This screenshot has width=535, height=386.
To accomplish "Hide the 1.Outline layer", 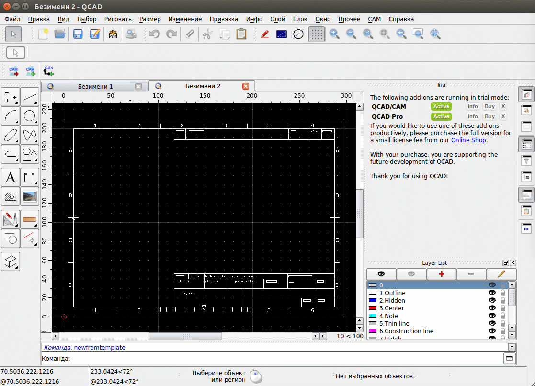I will click(492, 293).
